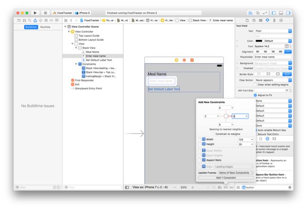
Task: Open the Size inspector
Action: [274, 20]
